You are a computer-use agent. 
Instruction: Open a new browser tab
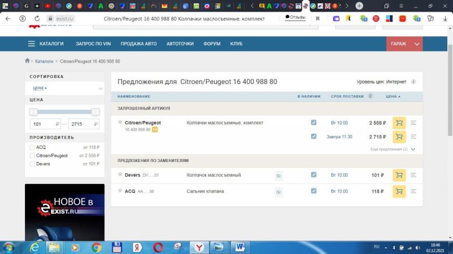359,6
